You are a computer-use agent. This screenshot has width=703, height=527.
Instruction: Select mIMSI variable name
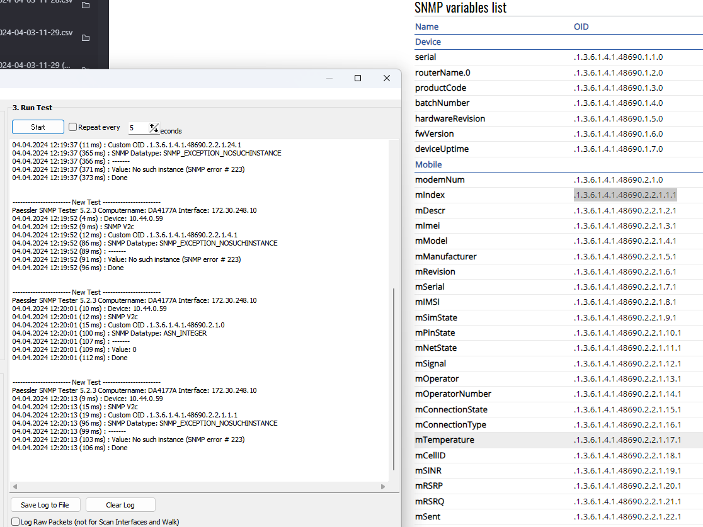[427, 302]
